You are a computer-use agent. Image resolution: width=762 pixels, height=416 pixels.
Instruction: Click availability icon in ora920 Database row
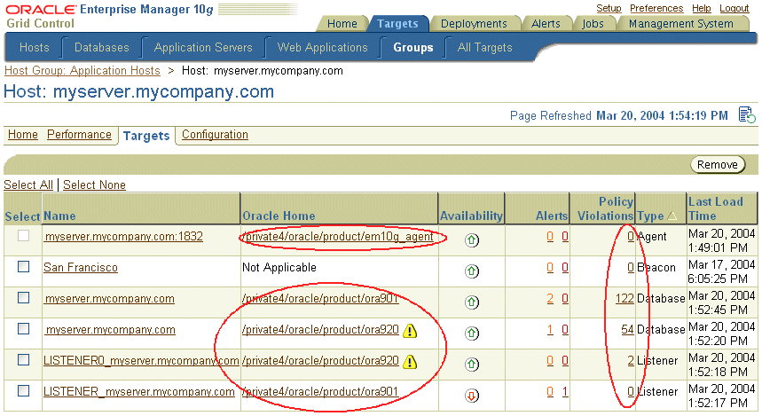(x=471, y=334)
